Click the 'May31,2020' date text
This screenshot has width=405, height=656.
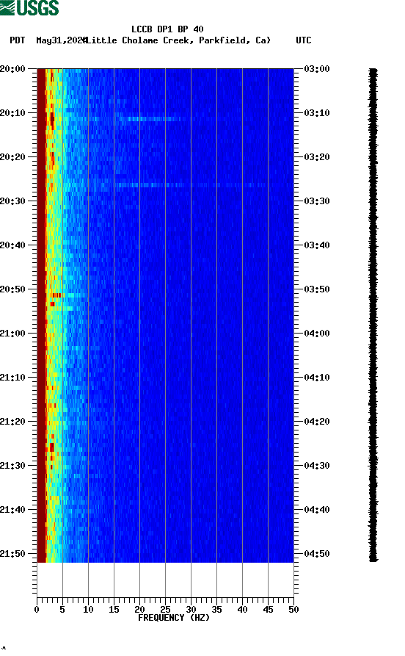click(x=62, y=40)
